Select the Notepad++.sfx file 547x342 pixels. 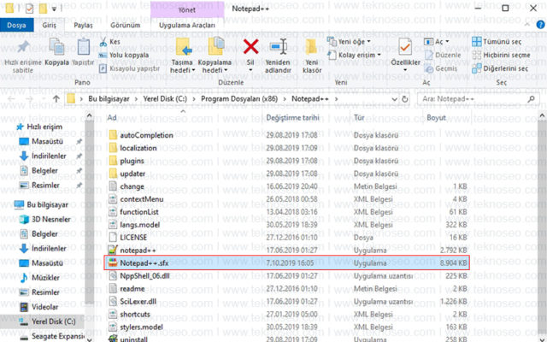click(x=287, y=262)
